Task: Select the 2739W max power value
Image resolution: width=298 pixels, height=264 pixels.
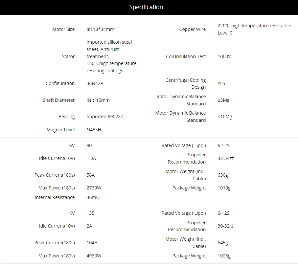Action: pyautogui.click(x=94, y=188)
